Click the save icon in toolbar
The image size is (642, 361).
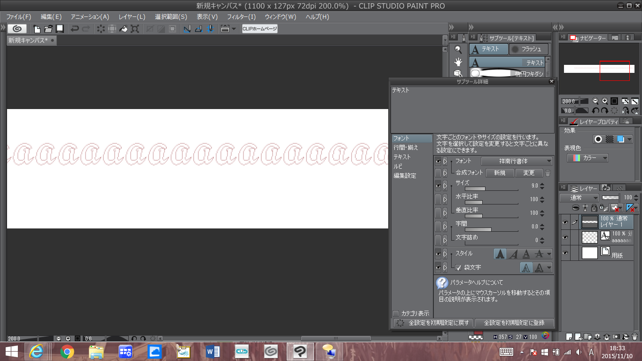(60, 29)
